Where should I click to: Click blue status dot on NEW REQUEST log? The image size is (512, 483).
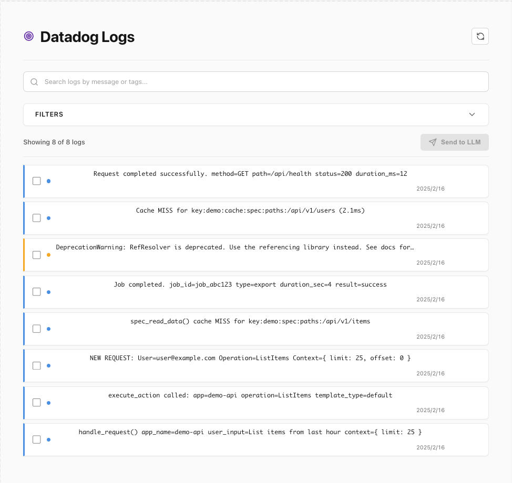coord(49,366)
